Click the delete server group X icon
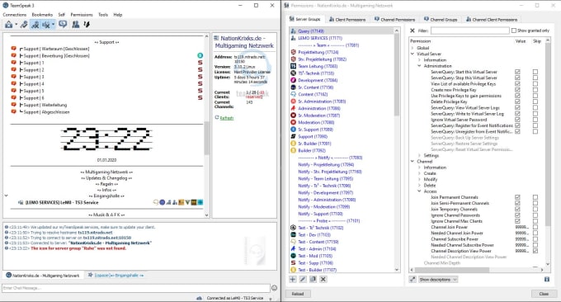This screenshot has width=561, height=302. click(323, 279)
